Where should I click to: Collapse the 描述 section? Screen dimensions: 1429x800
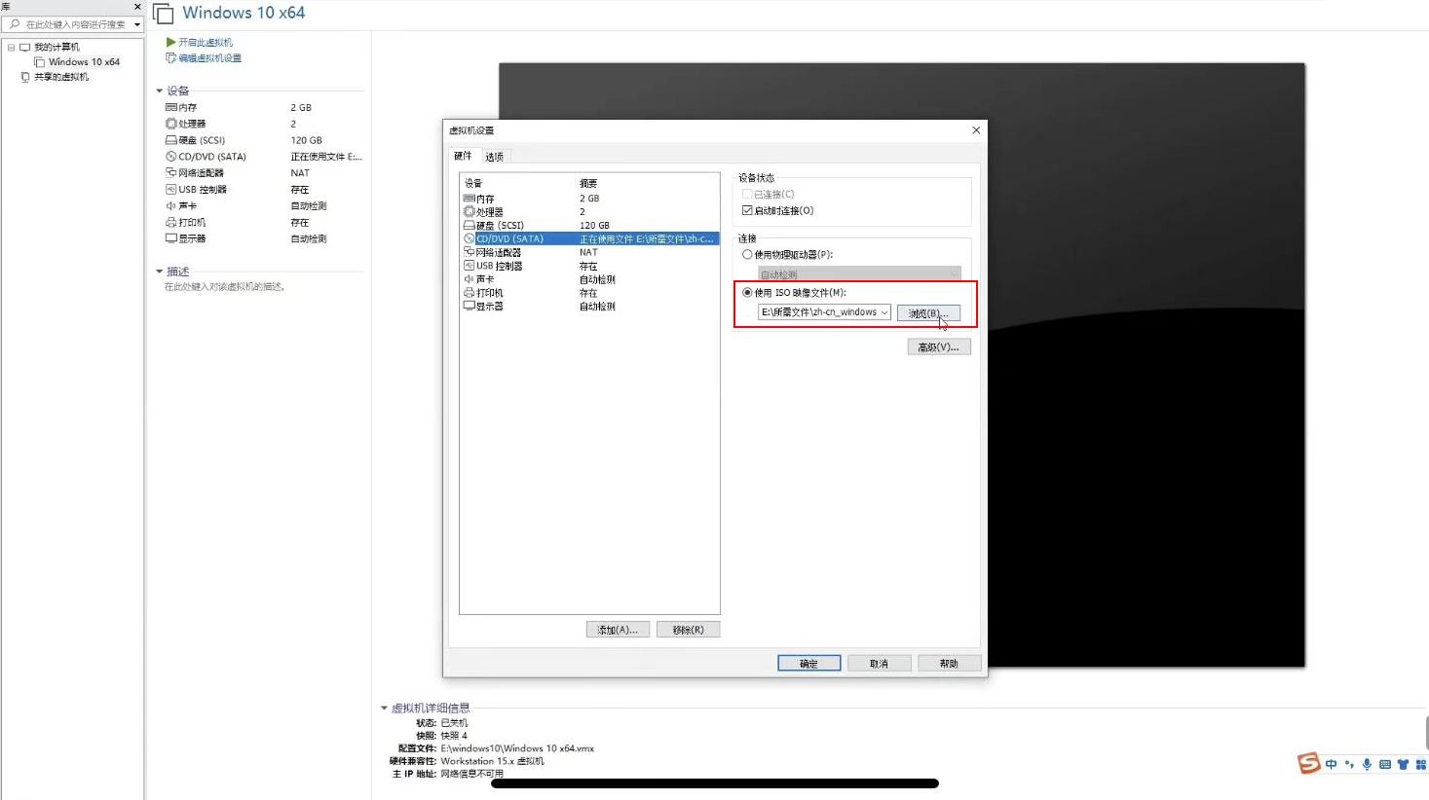click(160, 272)
